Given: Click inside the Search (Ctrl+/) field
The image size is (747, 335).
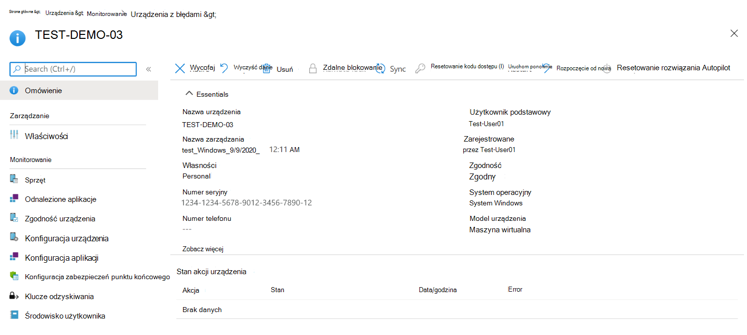Looking at the screenshot, I should pos(72,69).
